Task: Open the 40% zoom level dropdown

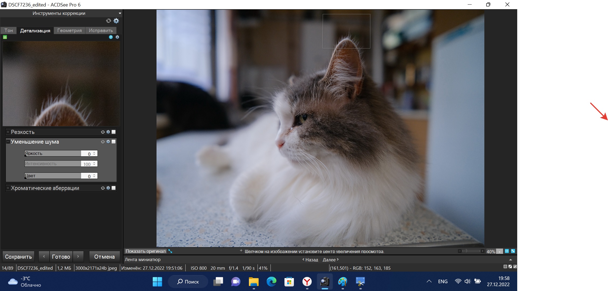Action: click(x=499, y=251)
